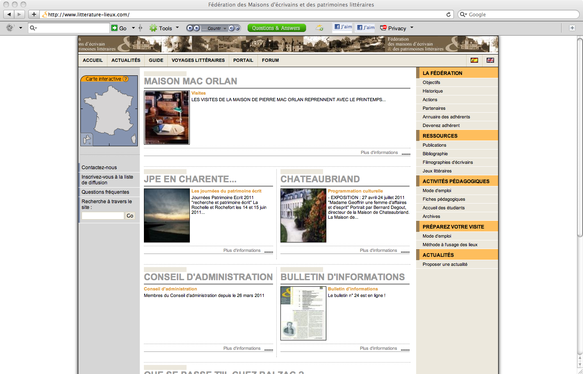Click the Spanish flag language icon
The image size is (583, 374).
(474, 60)
